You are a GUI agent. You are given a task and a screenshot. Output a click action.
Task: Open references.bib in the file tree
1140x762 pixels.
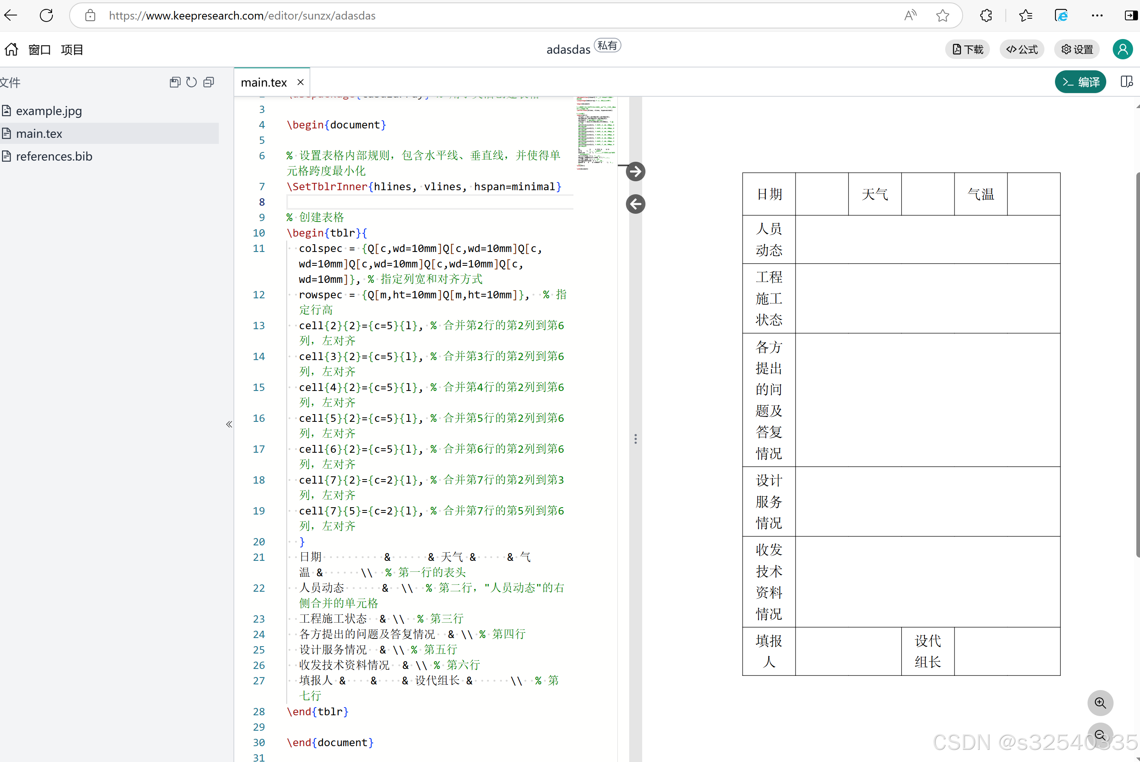click(54, 156)
